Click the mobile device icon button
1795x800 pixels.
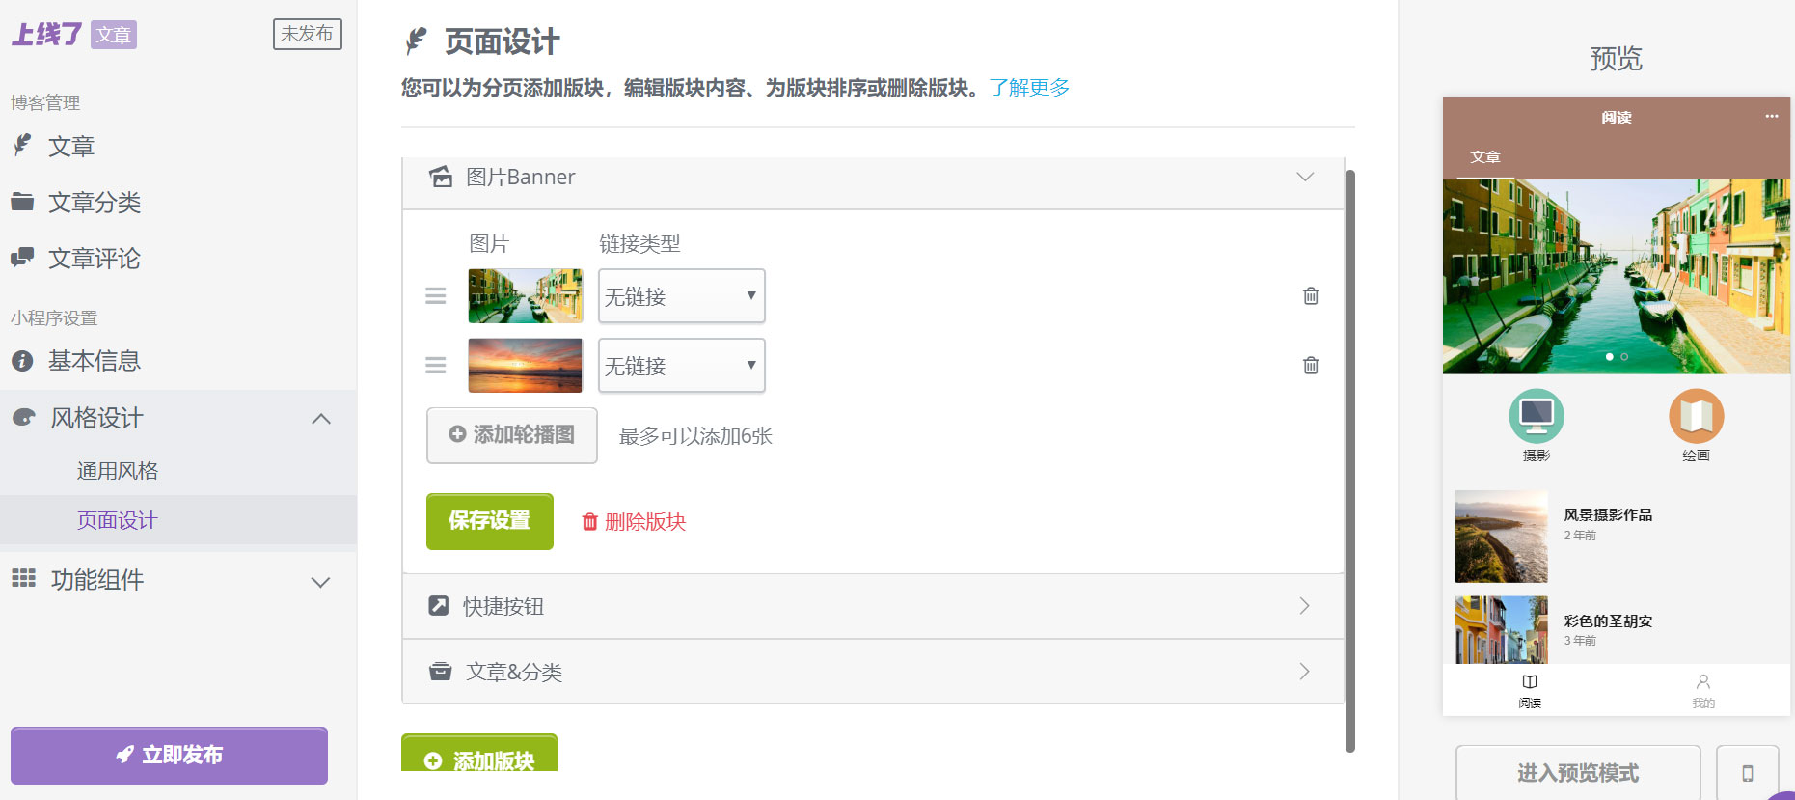(x=1747, y=773)
